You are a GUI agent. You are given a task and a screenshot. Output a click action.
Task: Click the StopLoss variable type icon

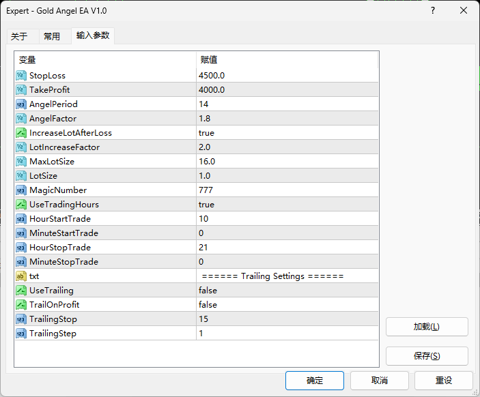coord(20,75)
